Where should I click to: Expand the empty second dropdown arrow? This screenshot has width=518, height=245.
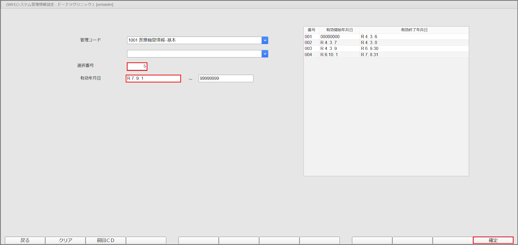coord(265,54)
